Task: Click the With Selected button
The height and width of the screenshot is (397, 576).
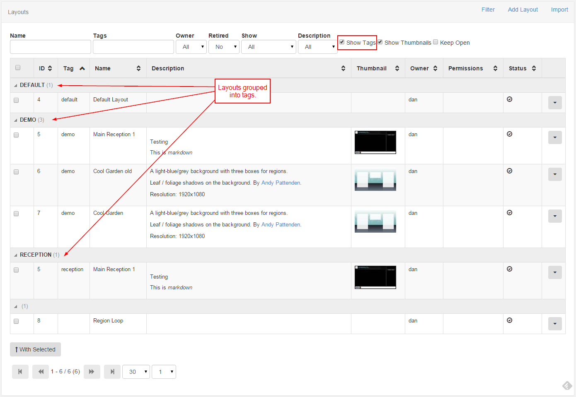Action: point(35,349)
